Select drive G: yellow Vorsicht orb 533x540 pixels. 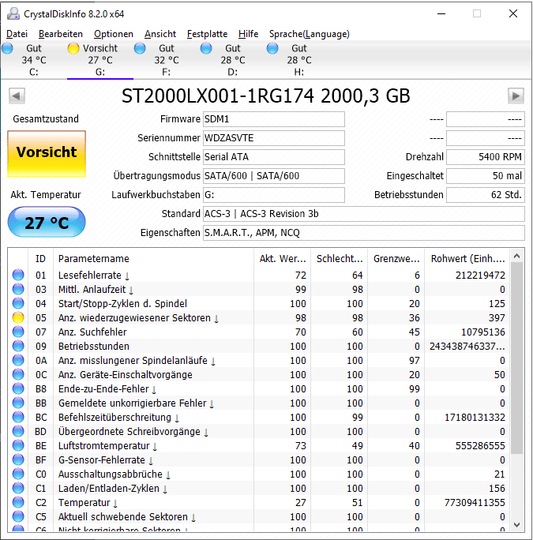(x=73, y=48)
